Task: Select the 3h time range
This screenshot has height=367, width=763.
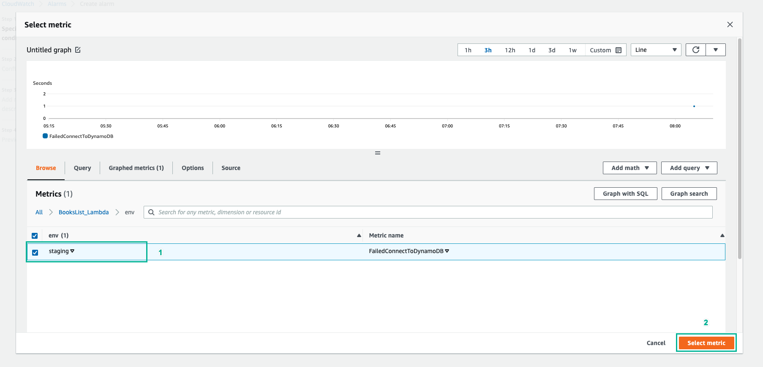Action: (x=488, y=50)
